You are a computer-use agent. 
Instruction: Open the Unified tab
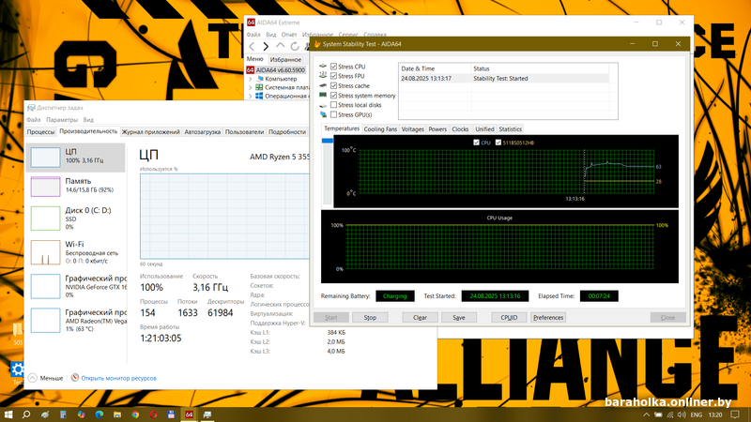(484, 129)
